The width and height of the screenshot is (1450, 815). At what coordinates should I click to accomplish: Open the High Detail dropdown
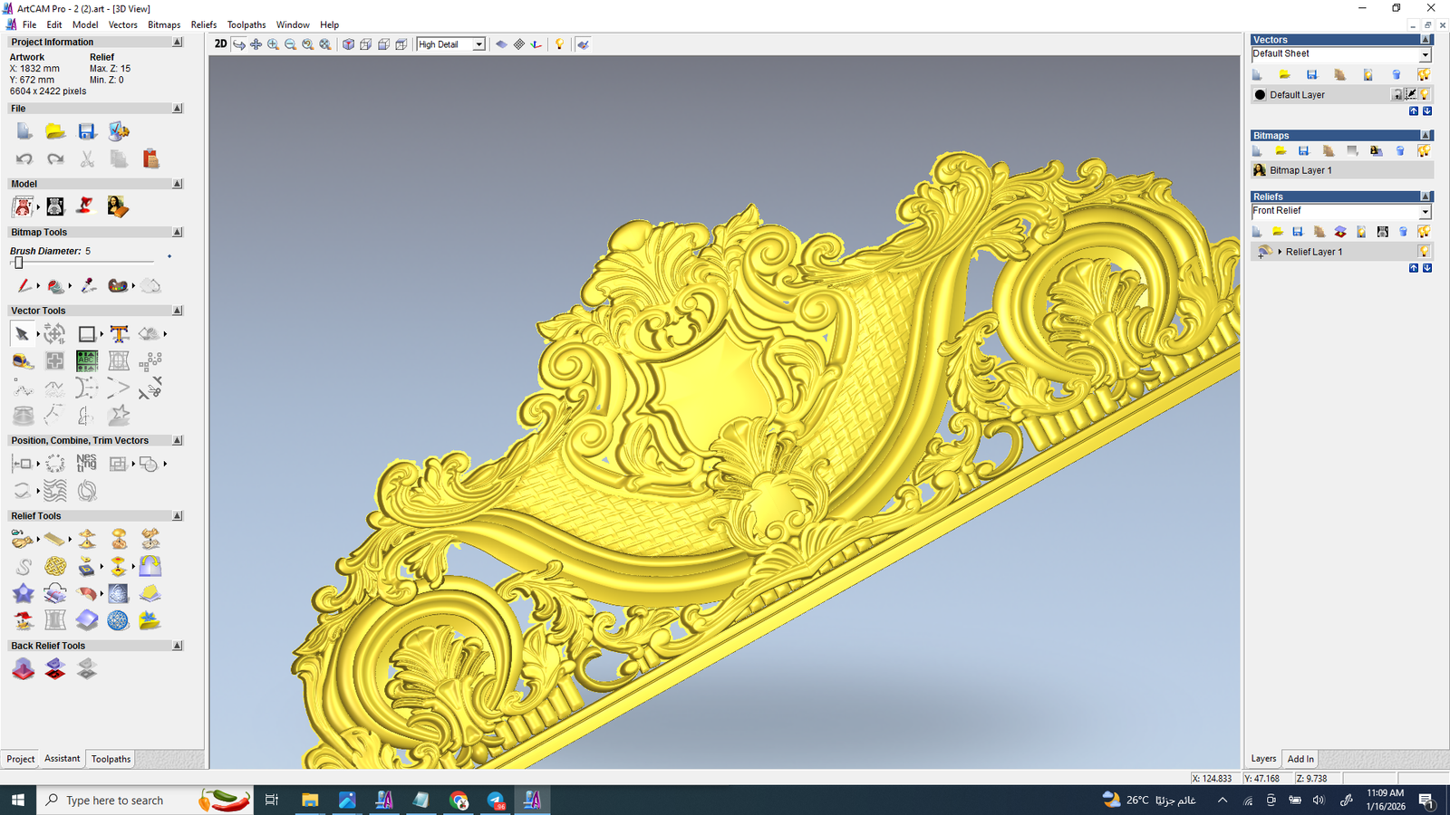coord(478,44)
